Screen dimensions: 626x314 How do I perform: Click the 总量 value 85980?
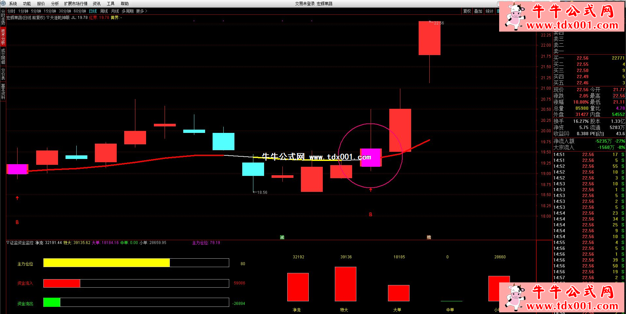[x=582, y=108]
